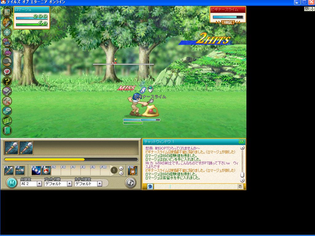Open the sword and character equipment icon
315x236 pixels.
pyautogui.click(x=7, y=22)
